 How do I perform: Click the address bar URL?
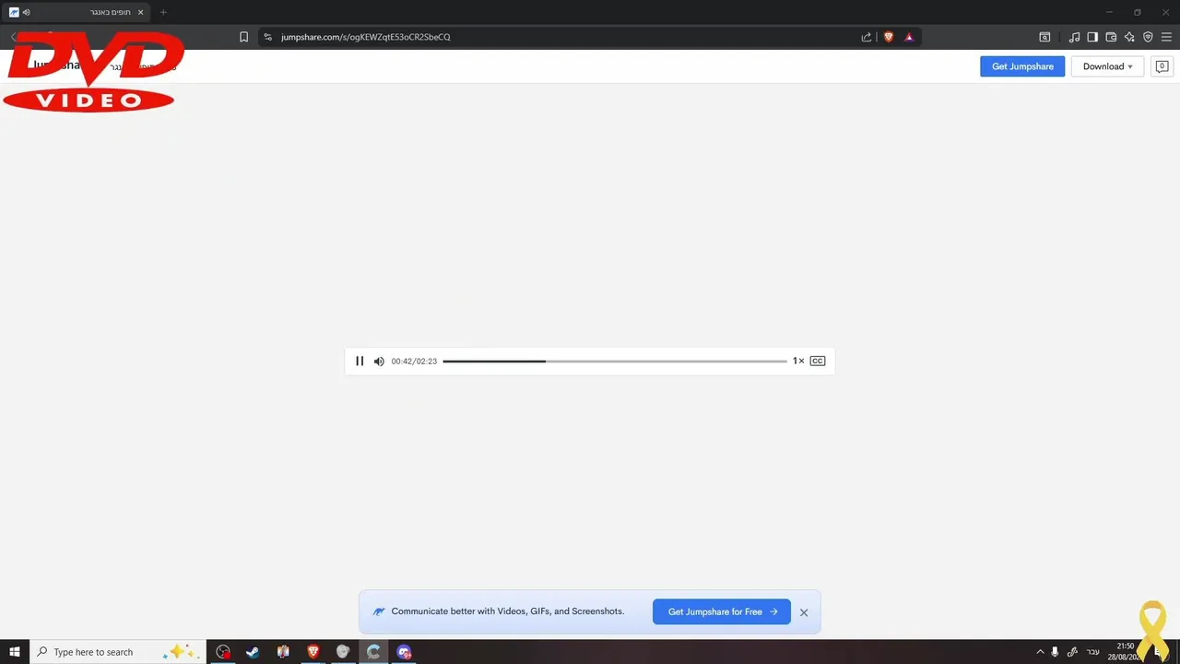point(366,37)
